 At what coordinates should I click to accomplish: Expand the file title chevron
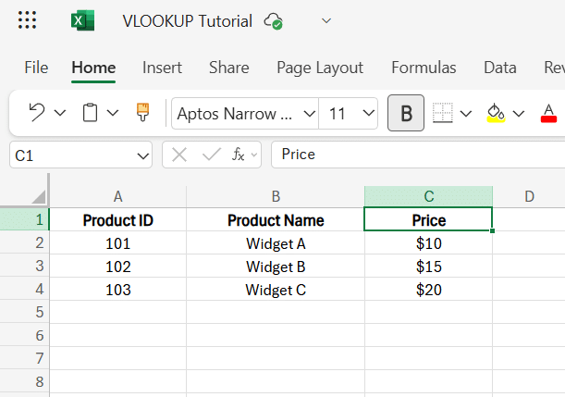tap(325, 21)
